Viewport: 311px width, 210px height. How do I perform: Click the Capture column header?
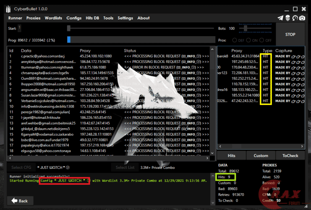(x=284, y=51)
